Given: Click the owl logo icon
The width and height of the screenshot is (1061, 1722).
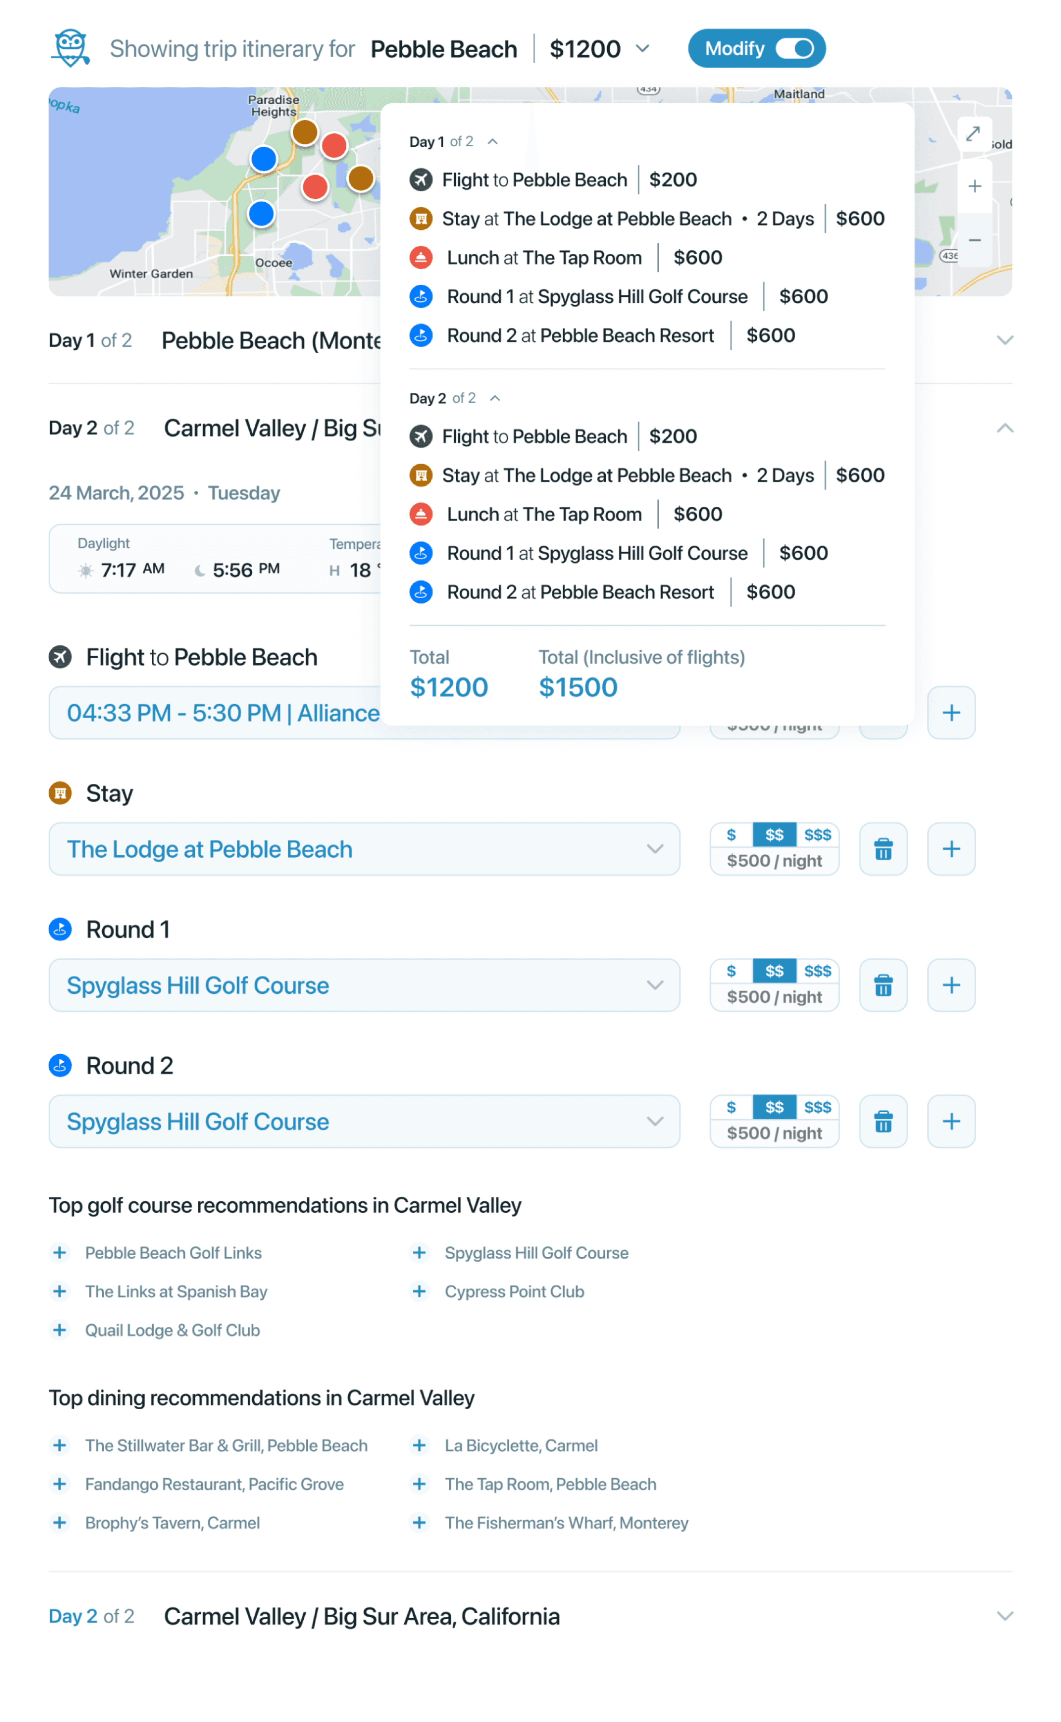Looking at the screenshot, I should (x=70, y=48).
